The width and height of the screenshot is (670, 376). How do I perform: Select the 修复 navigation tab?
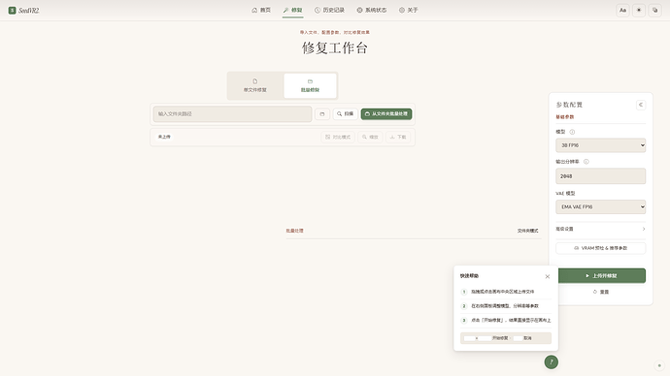(x=292, y=11)
